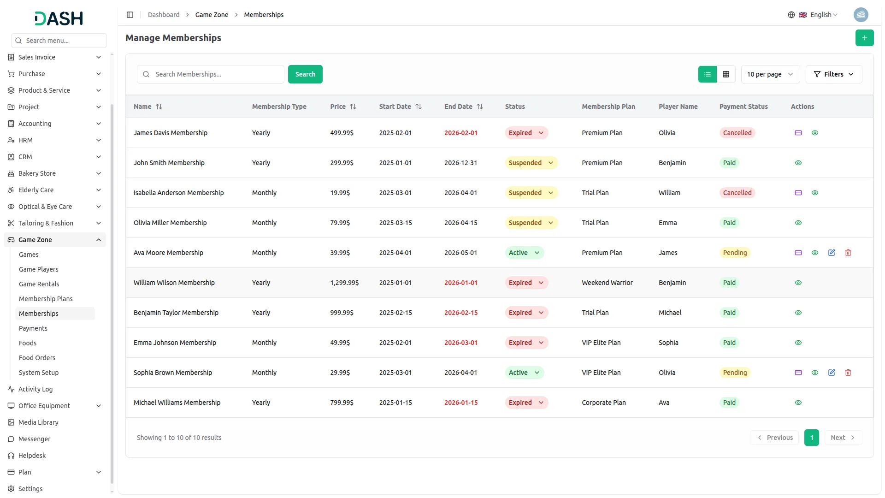This screenshot has width=885, height=498.
Task: Open payment icon for James Davis Membership
Action: pyautogui.click(x=798, y=133)
